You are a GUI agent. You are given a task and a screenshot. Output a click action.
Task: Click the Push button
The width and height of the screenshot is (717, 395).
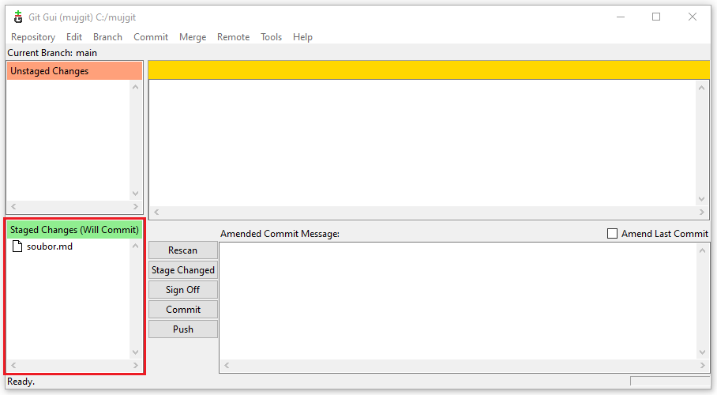click(183, 329)
